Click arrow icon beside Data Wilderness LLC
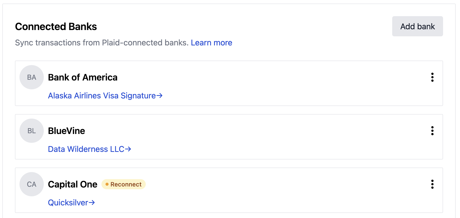This screenshot has height=218, width=460. tap(128, 149)
